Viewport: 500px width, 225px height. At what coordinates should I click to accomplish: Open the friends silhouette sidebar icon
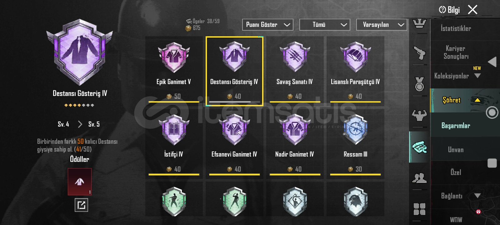[x=419, y=177]
